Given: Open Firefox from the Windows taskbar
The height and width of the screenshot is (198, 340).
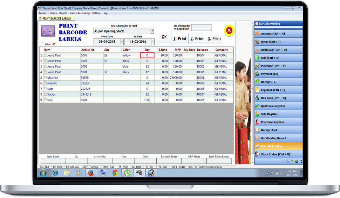Looking at the screenshot, I should pyautogui.click(x=91, y=173).
